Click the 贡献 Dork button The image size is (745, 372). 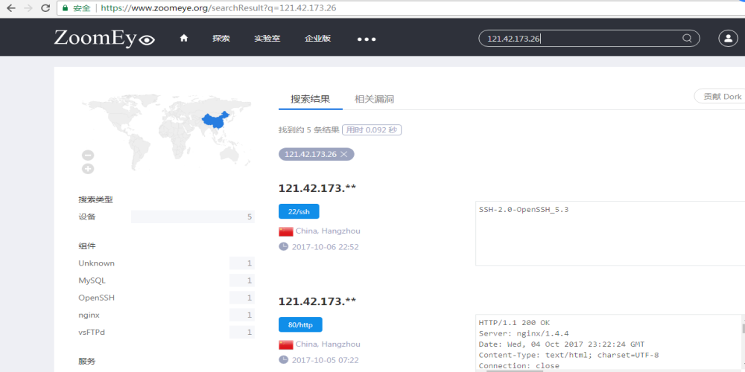720,96
